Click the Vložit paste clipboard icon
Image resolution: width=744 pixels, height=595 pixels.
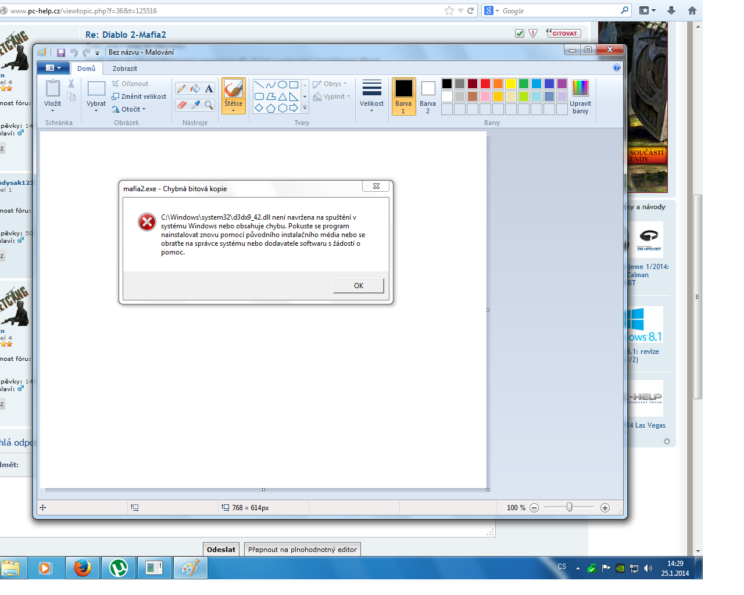pos(52,88)
